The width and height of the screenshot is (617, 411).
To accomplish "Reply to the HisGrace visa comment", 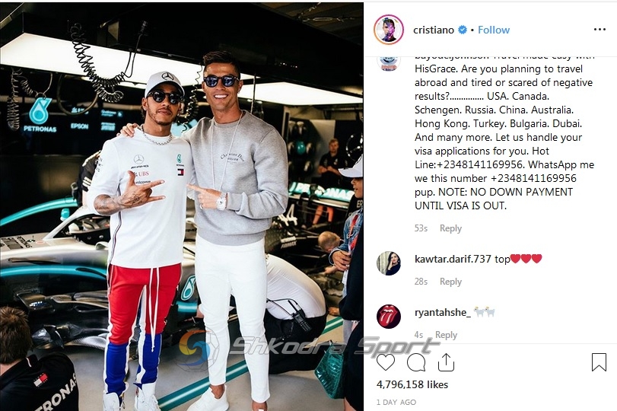I will pyautogui.click(x=450, y=228).
